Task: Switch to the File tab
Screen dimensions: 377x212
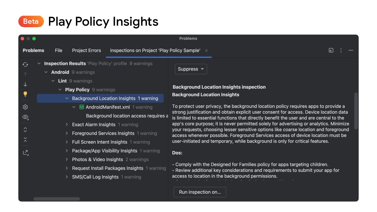Action: click(x=59, y=51)
